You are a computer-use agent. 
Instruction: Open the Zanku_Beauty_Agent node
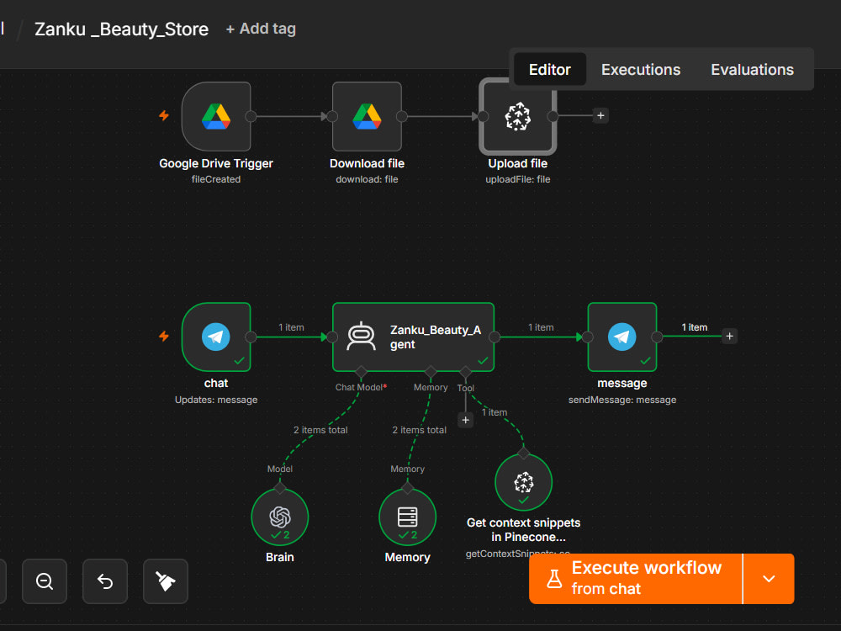tap(413, 337)
